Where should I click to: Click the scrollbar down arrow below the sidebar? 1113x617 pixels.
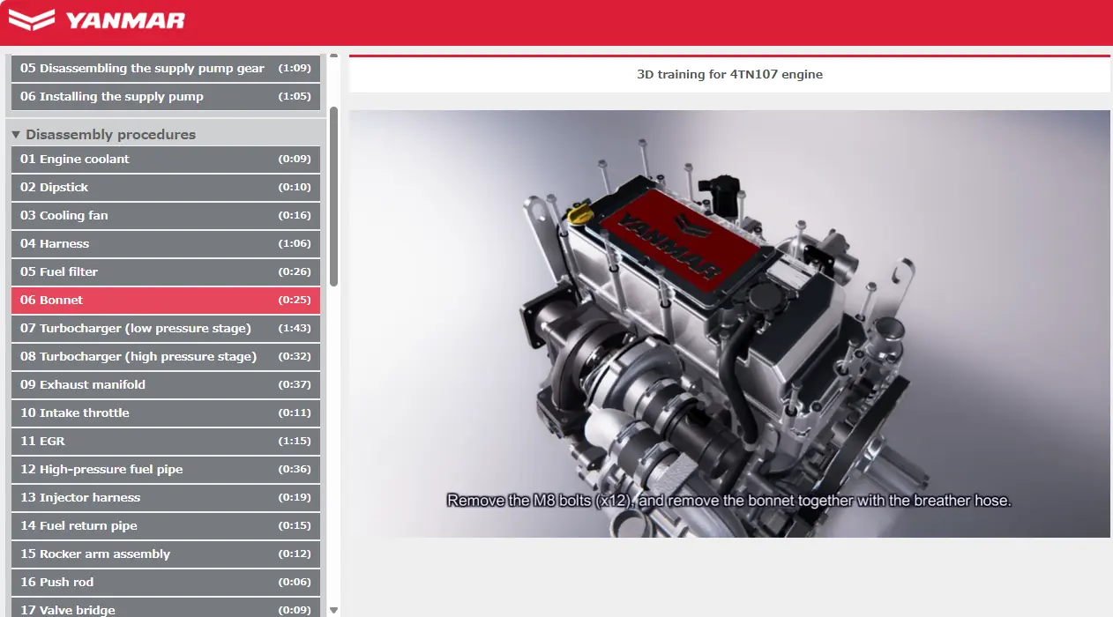click(334, 608)
